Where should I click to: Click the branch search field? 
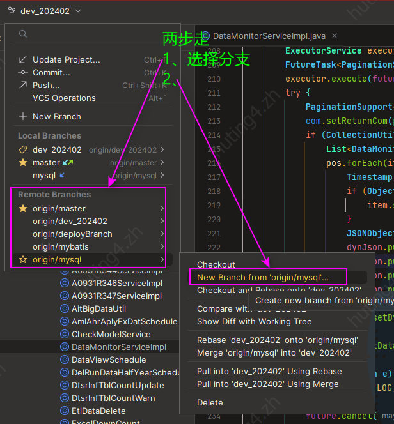pyautogui.click(x=90, y=34)
